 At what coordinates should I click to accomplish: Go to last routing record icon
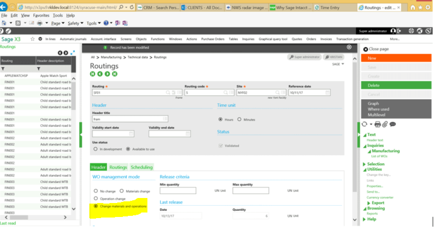(114, 74)
